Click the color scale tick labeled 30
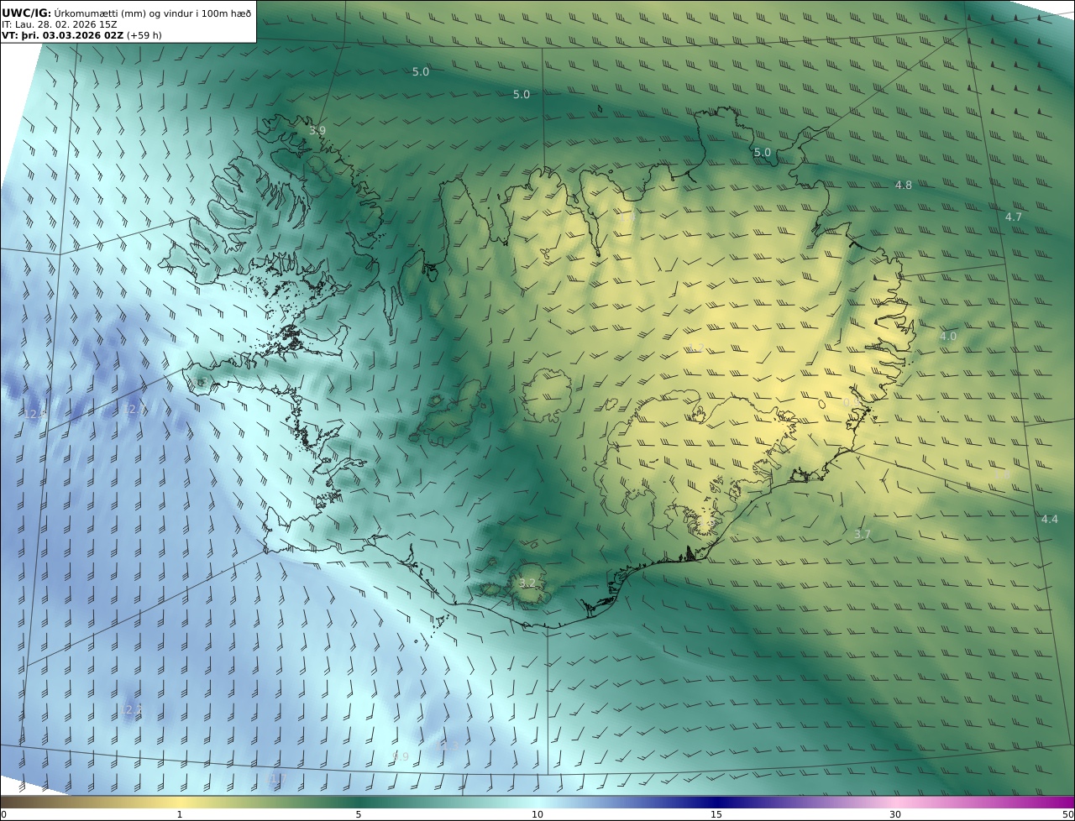The height and width of the screenshot is (821, 1075). click(x=895, y=814)
